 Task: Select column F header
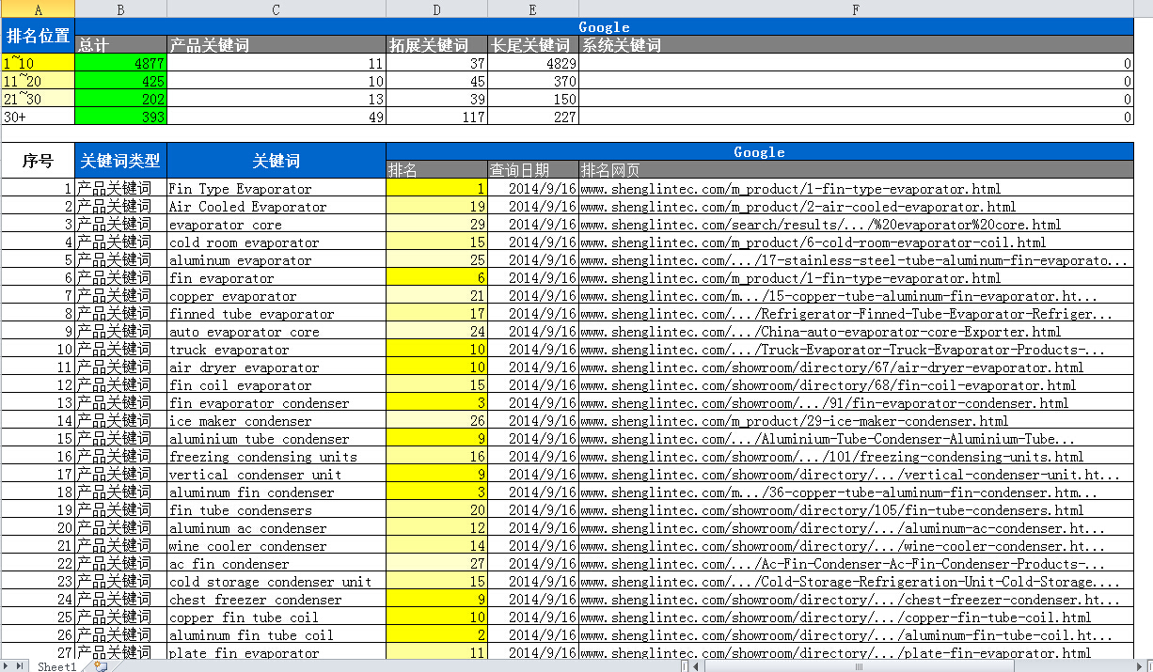tap(856, 9)
